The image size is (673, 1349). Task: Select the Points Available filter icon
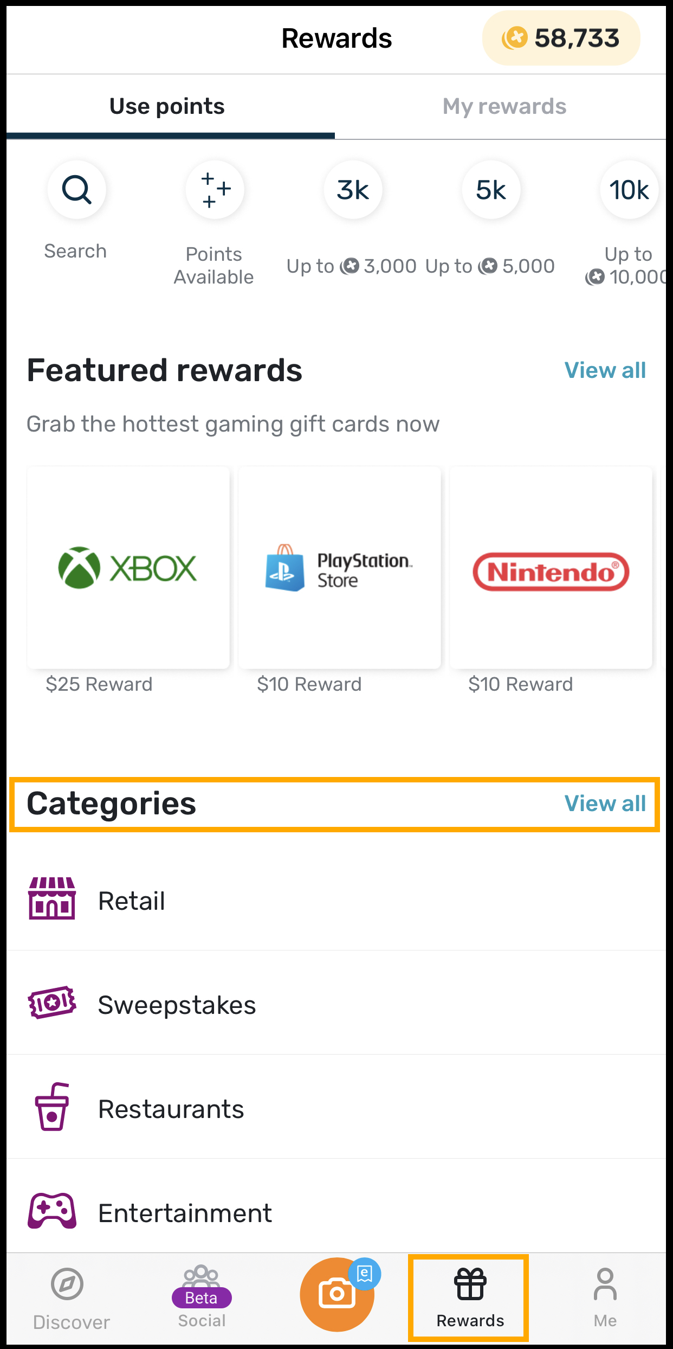point(215,190)
